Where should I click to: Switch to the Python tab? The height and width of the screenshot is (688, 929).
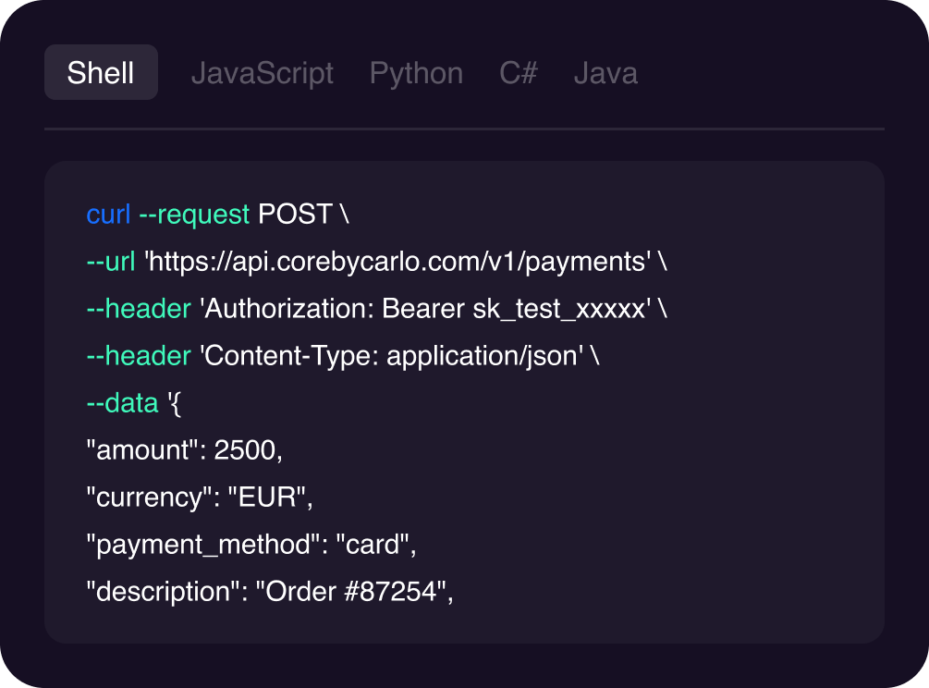tap(416, 72)
